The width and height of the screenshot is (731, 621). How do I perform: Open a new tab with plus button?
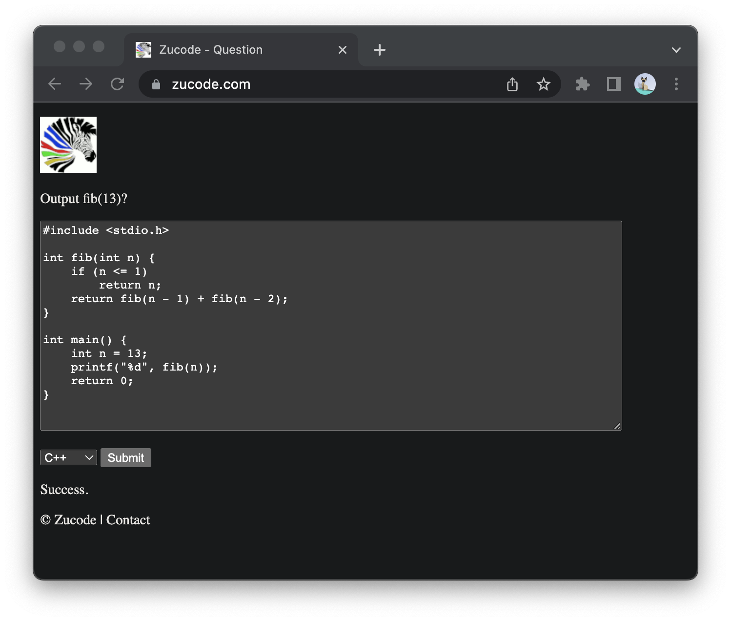[x=379, y=50]
